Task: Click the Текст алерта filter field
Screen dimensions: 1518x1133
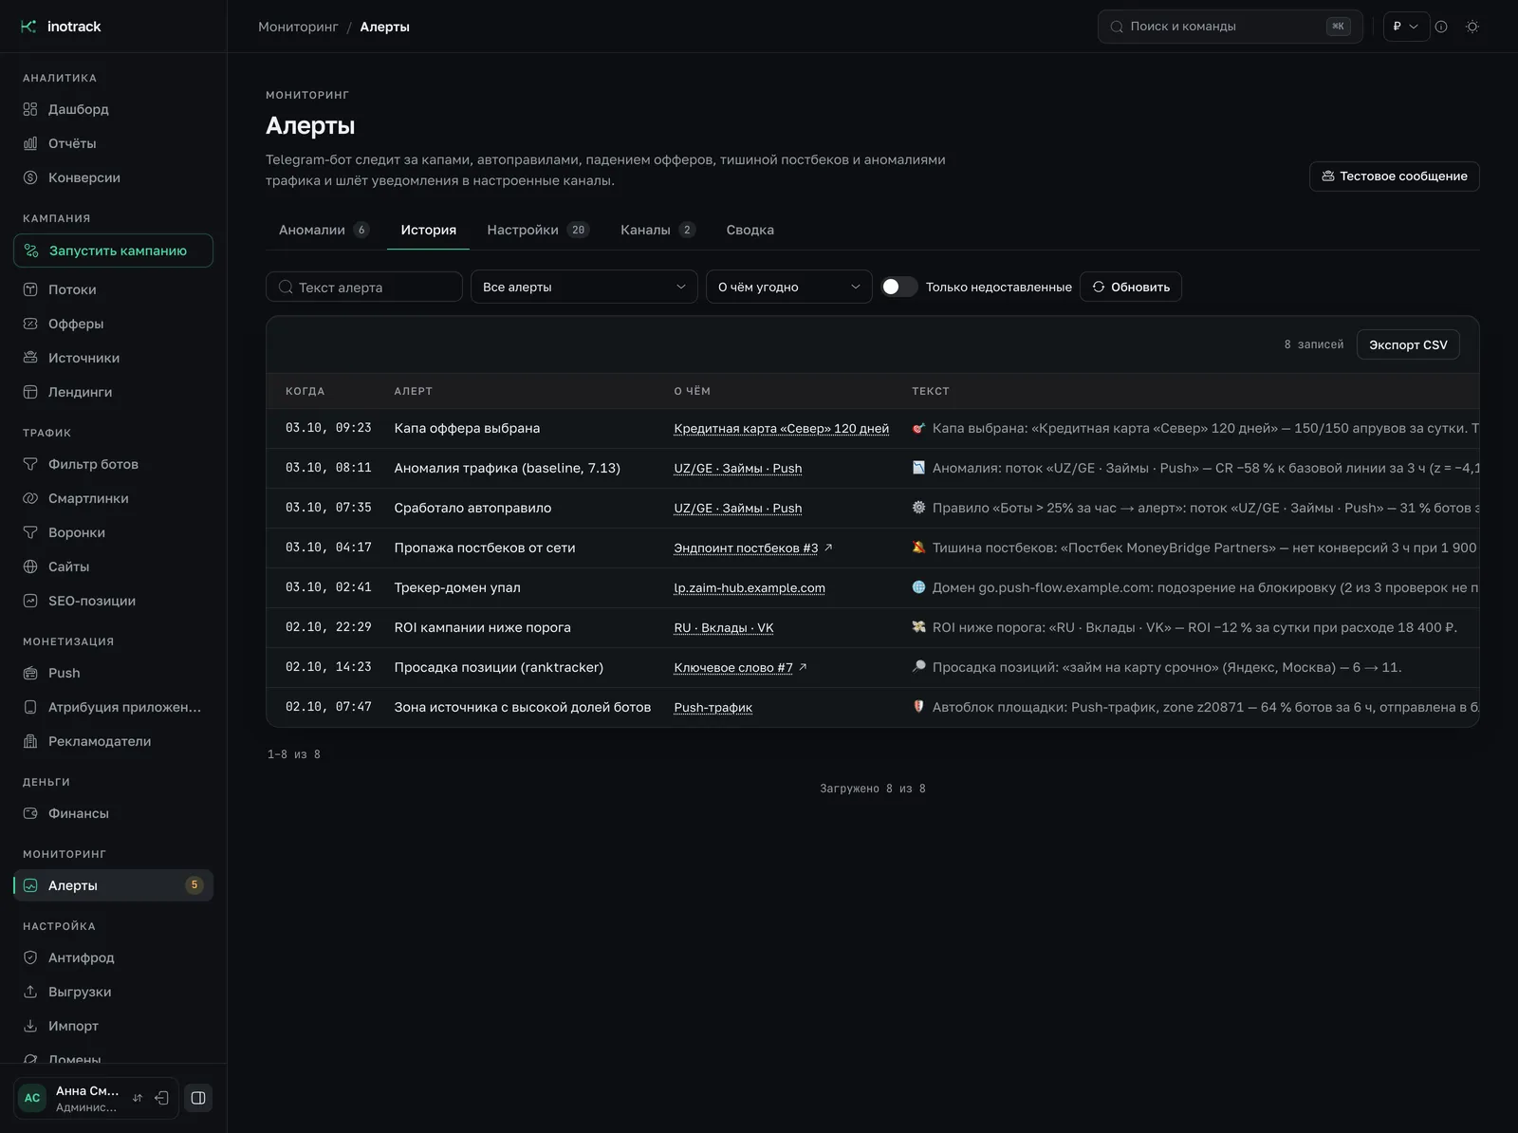Action: 364,287
